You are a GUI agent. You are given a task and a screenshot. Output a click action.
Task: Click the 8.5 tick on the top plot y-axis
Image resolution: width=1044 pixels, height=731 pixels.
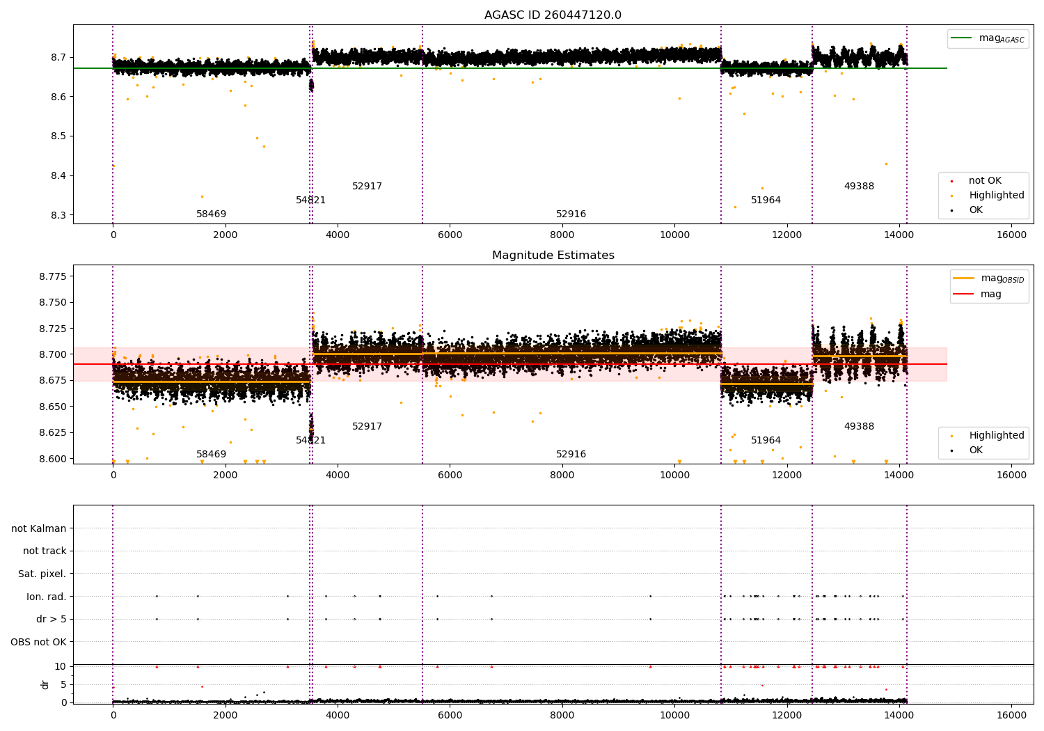tap(58, 136)
